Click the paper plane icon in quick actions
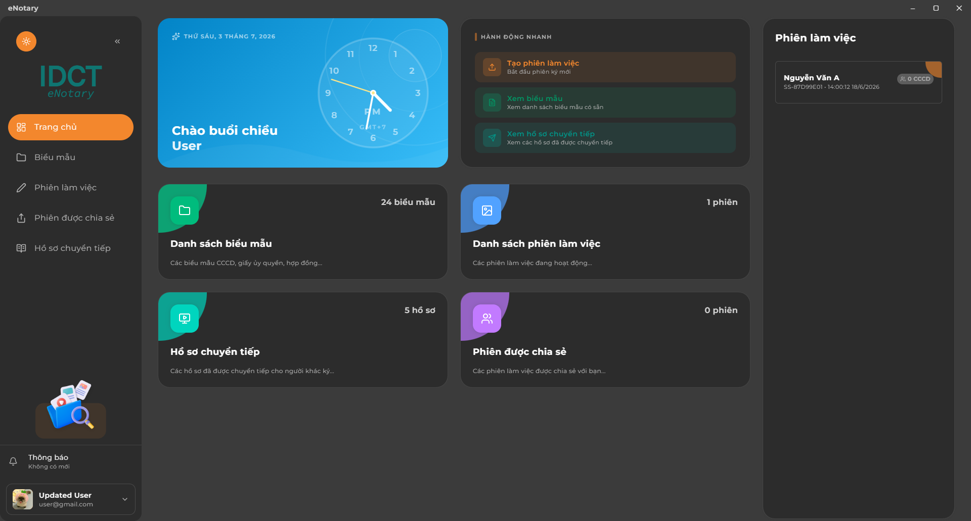This screenshot has width=971, height=521. tap(492, 138)
